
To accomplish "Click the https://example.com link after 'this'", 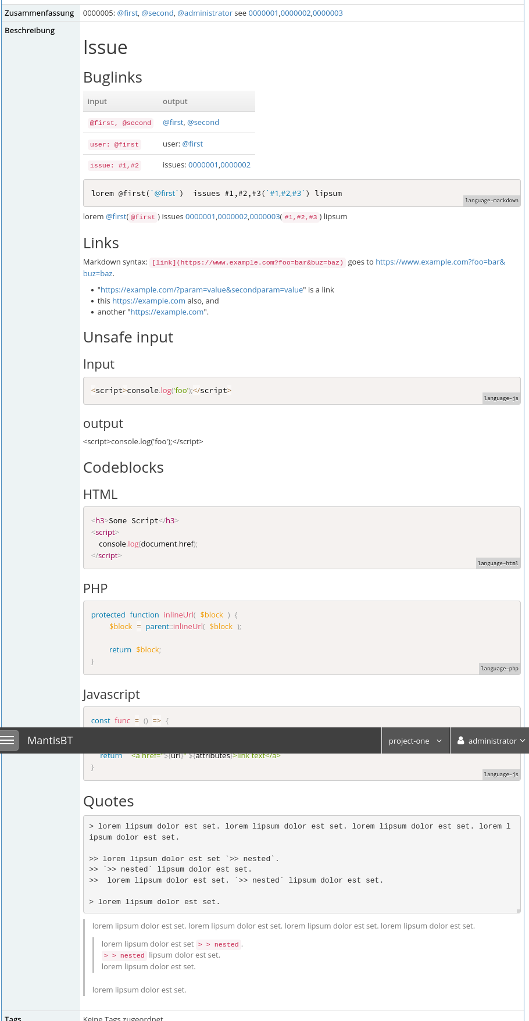I will coord(148,301).
